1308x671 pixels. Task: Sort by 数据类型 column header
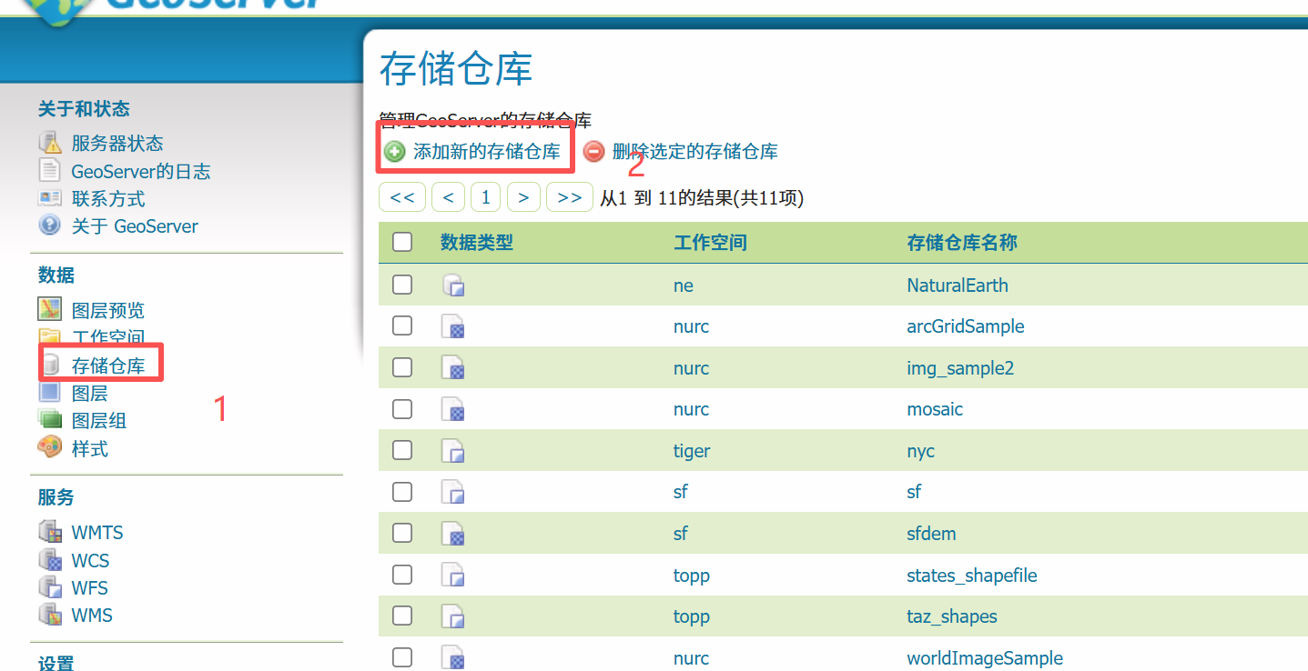(x=477, y=243)
